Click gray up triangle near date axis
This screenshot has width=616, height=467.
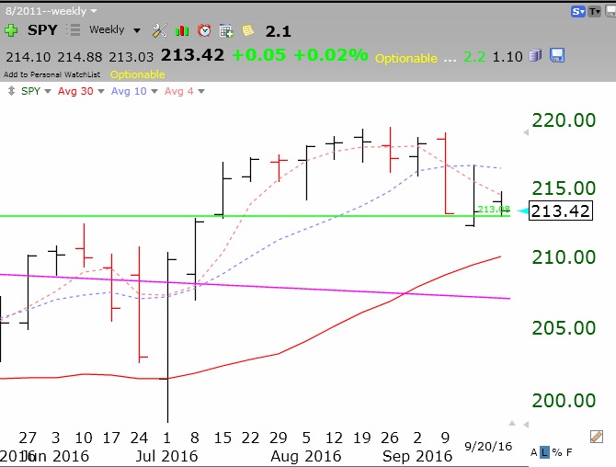coord(512,424)
